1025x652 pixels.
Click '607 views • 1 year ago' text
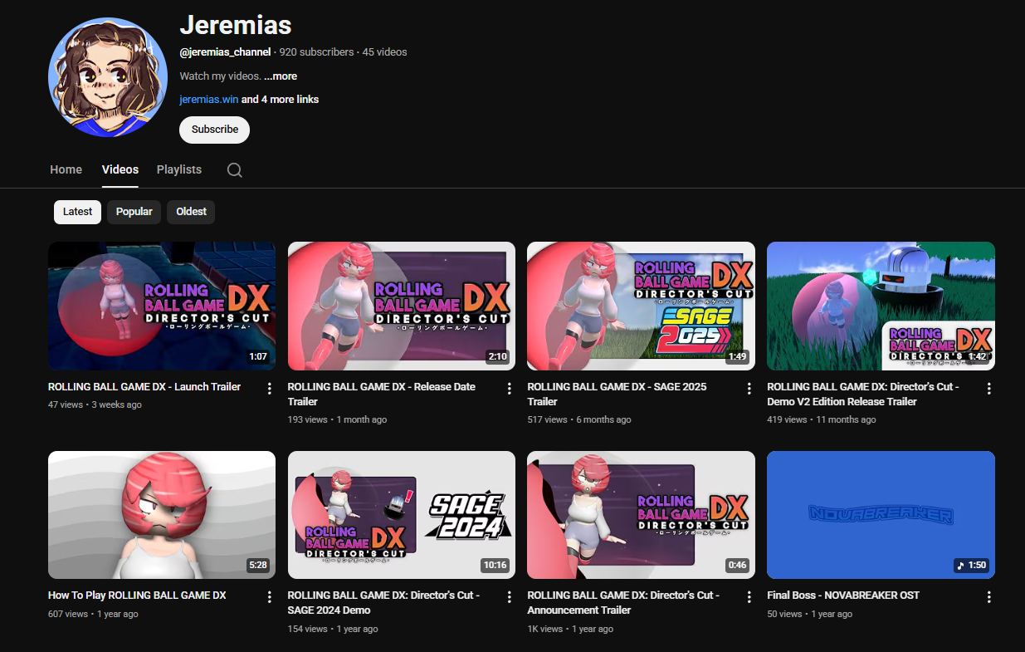pyautogui.click(x=93, y=614)
